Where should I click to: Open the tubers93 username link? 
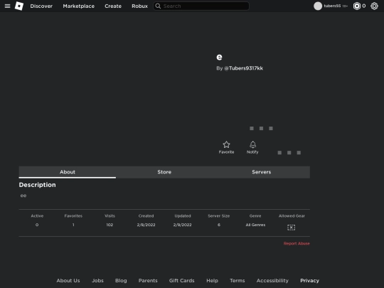point(332,6)
